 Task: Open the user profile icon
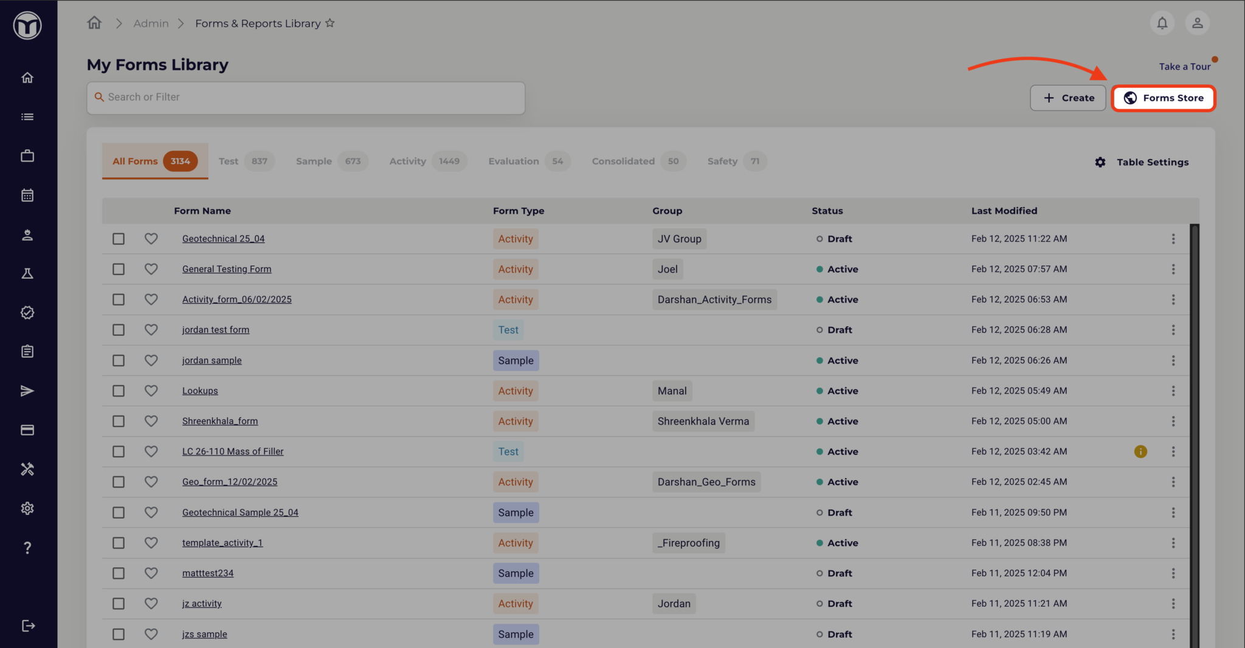(x=1197, y=23)
